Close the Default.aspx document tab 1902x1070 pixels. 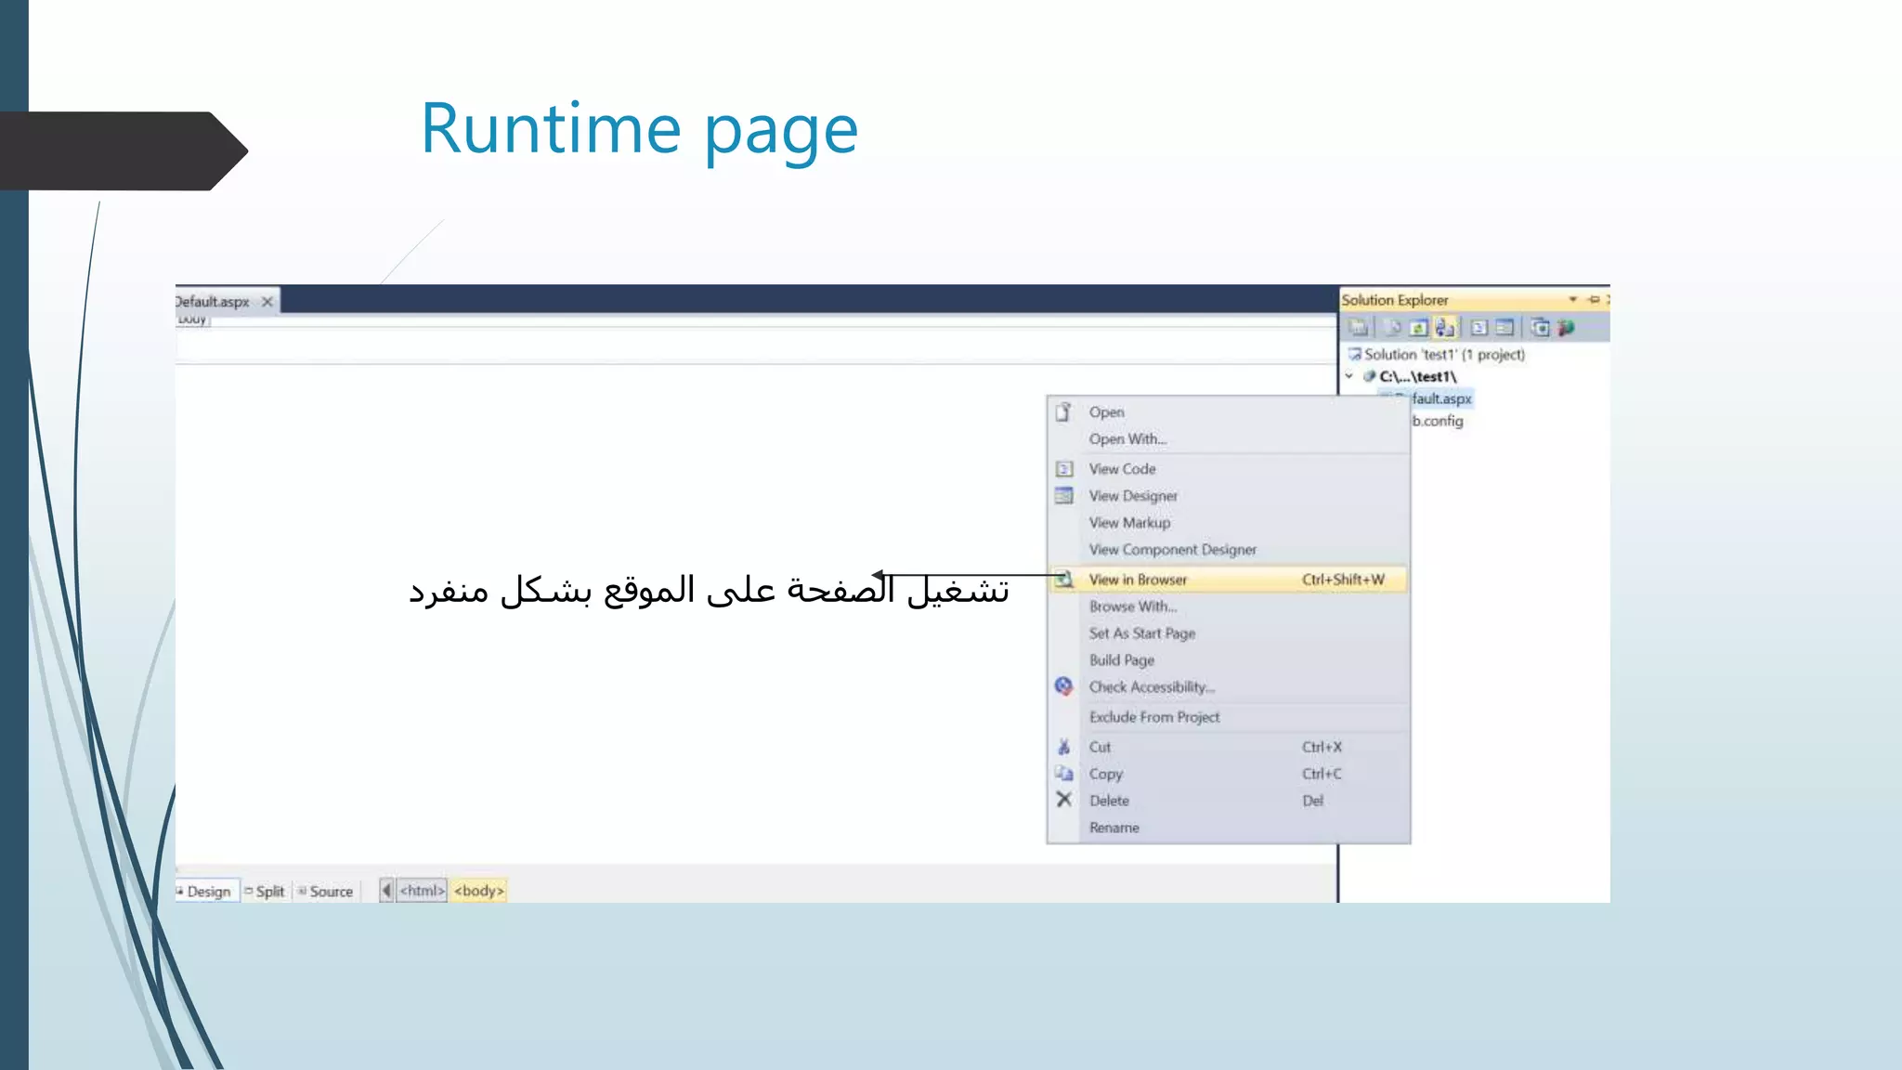tap(267, 302)
